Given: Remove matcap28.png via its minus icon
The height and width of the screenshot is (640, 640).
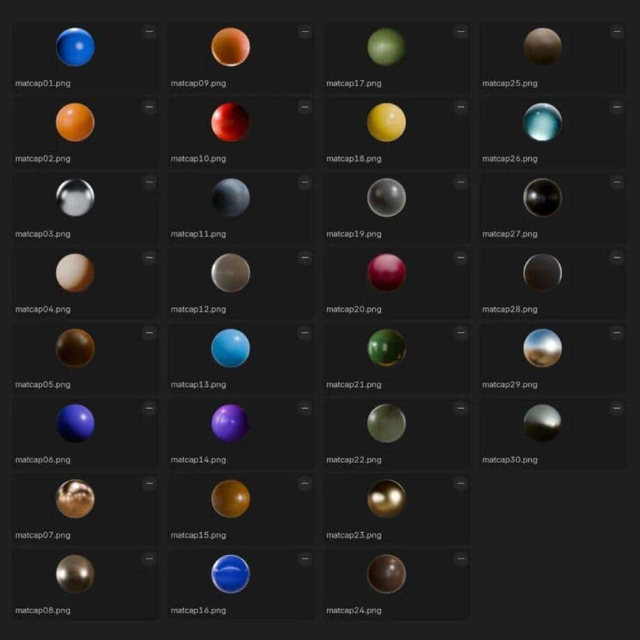Looking at the screenshot, I should tap(617, 257).
